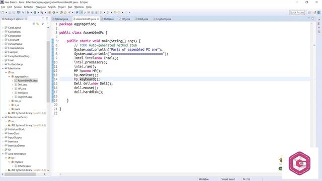
Task: Open the Refactor menu
Action: click(x=29, y=7)
